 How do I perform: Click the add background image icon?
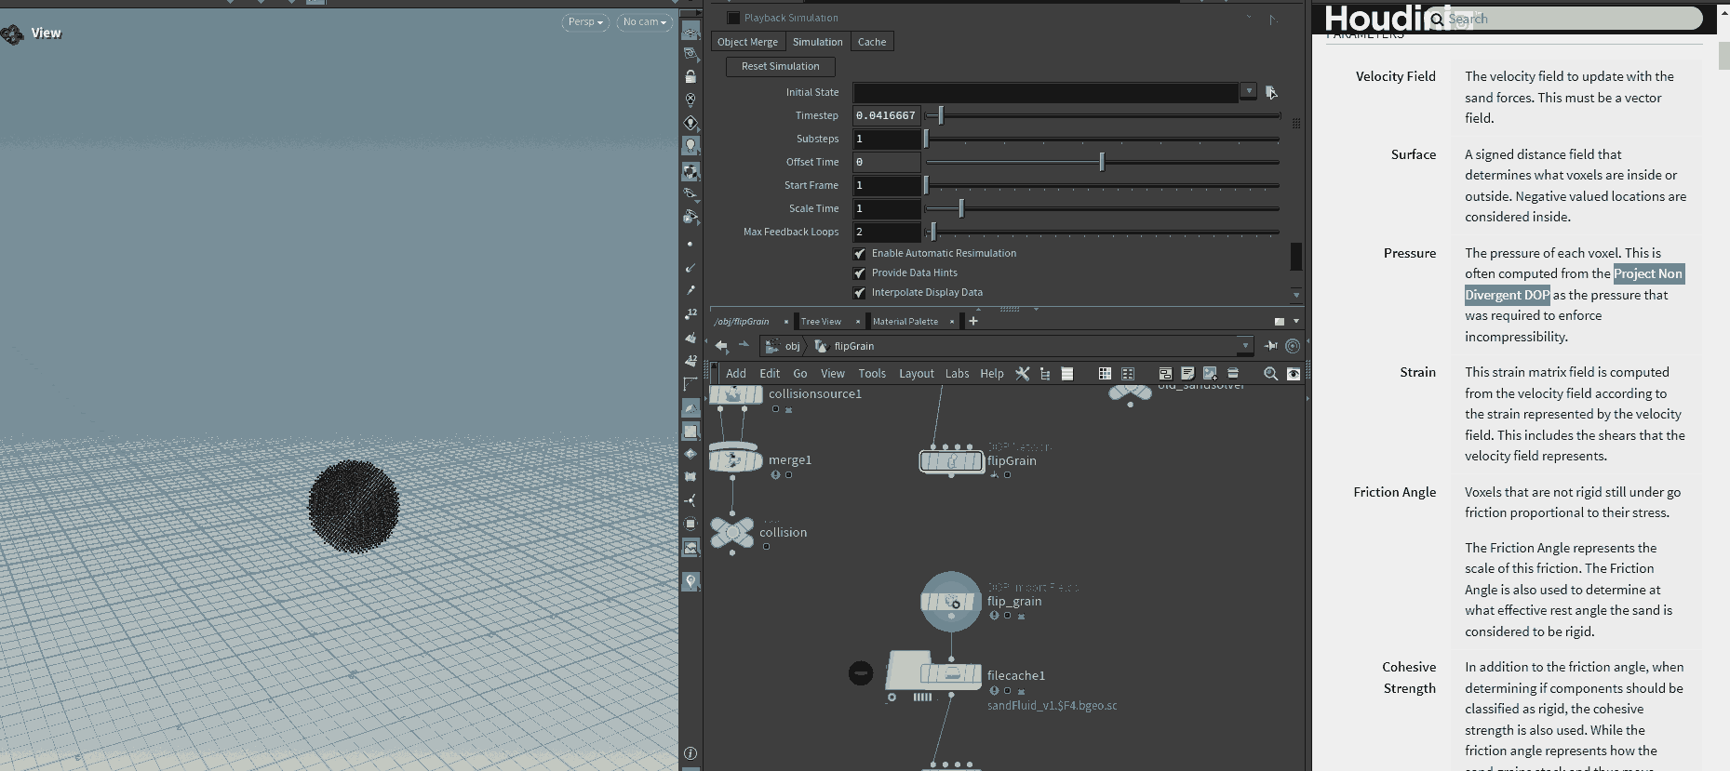pyautogui.click(x=1210, y=374)
